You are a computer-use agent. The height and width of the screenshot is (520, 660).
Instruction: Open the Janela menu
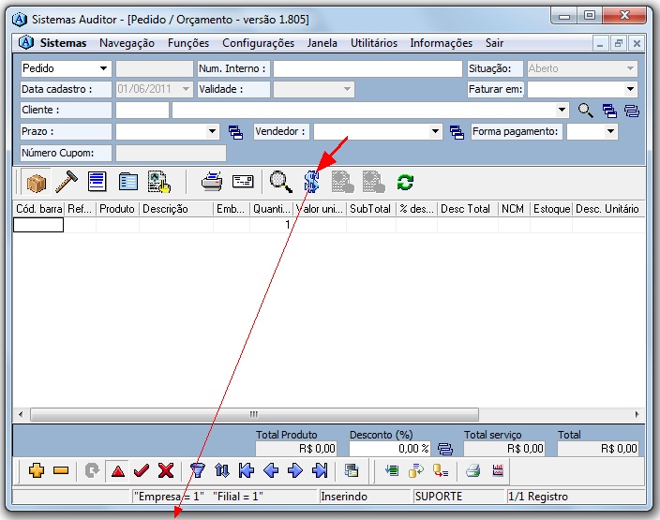tap(322, 43)
